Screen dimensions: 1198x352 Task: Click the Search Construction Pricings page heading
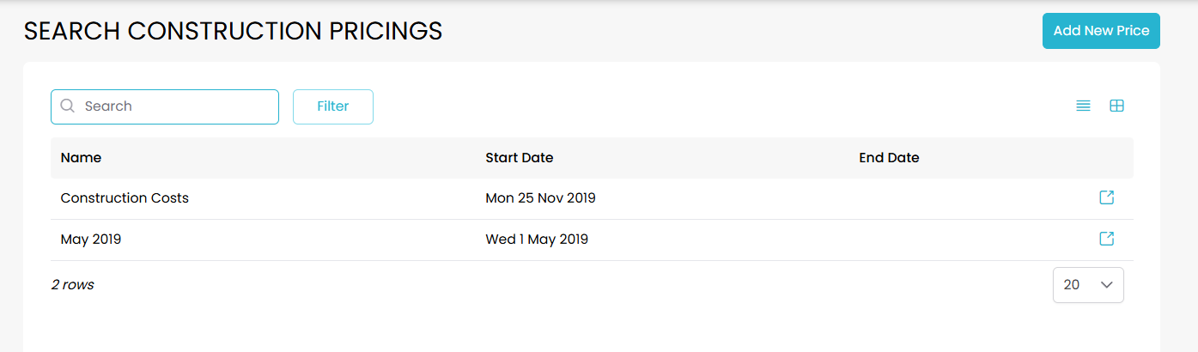(x=233, y=32)
